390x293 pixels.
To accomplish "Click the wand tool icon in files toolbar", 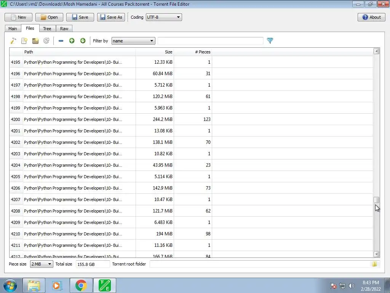I will click(x=13, y=40).
